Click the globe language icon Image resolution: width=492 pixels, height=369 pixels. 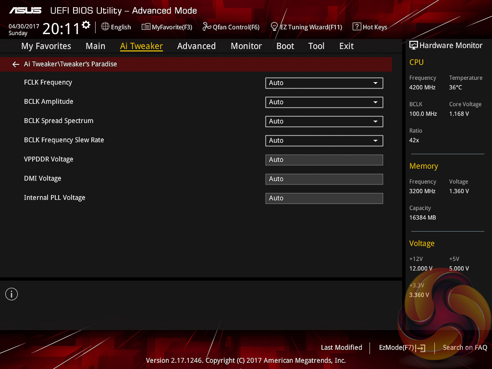pos(105,27)
